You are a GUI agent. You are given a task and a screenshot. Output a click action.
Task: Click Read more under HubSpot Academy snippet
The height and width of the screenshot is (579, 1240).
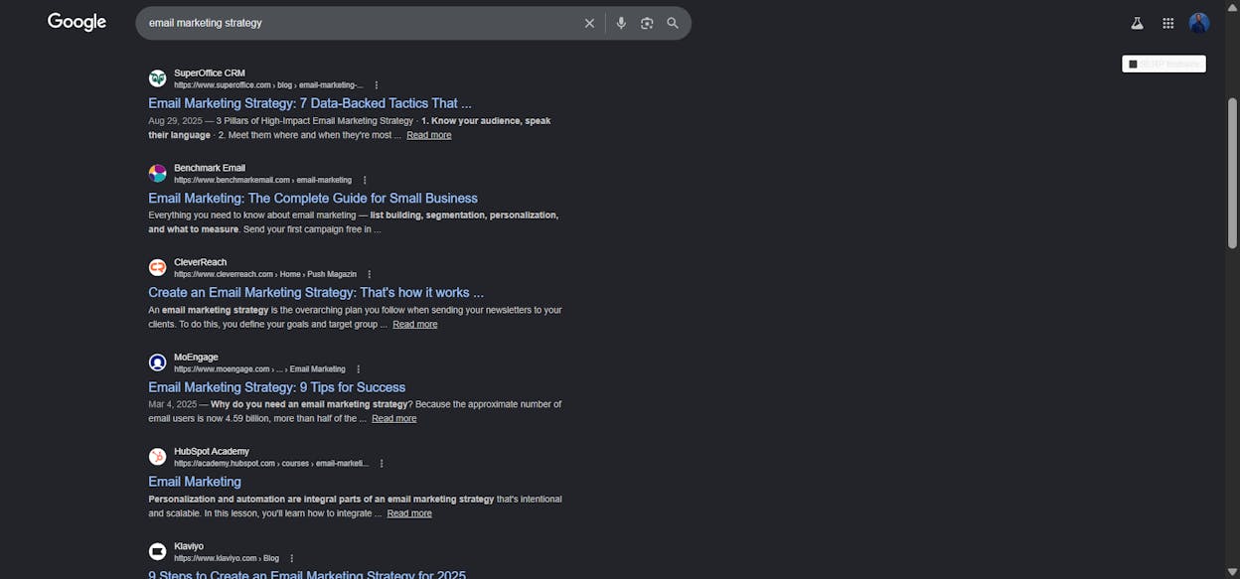[409, 513]
